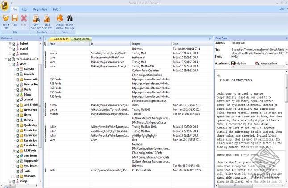Expand the RSS Feeds folder
The width and height of the screenshot is (288, 188).
[14, 150]
